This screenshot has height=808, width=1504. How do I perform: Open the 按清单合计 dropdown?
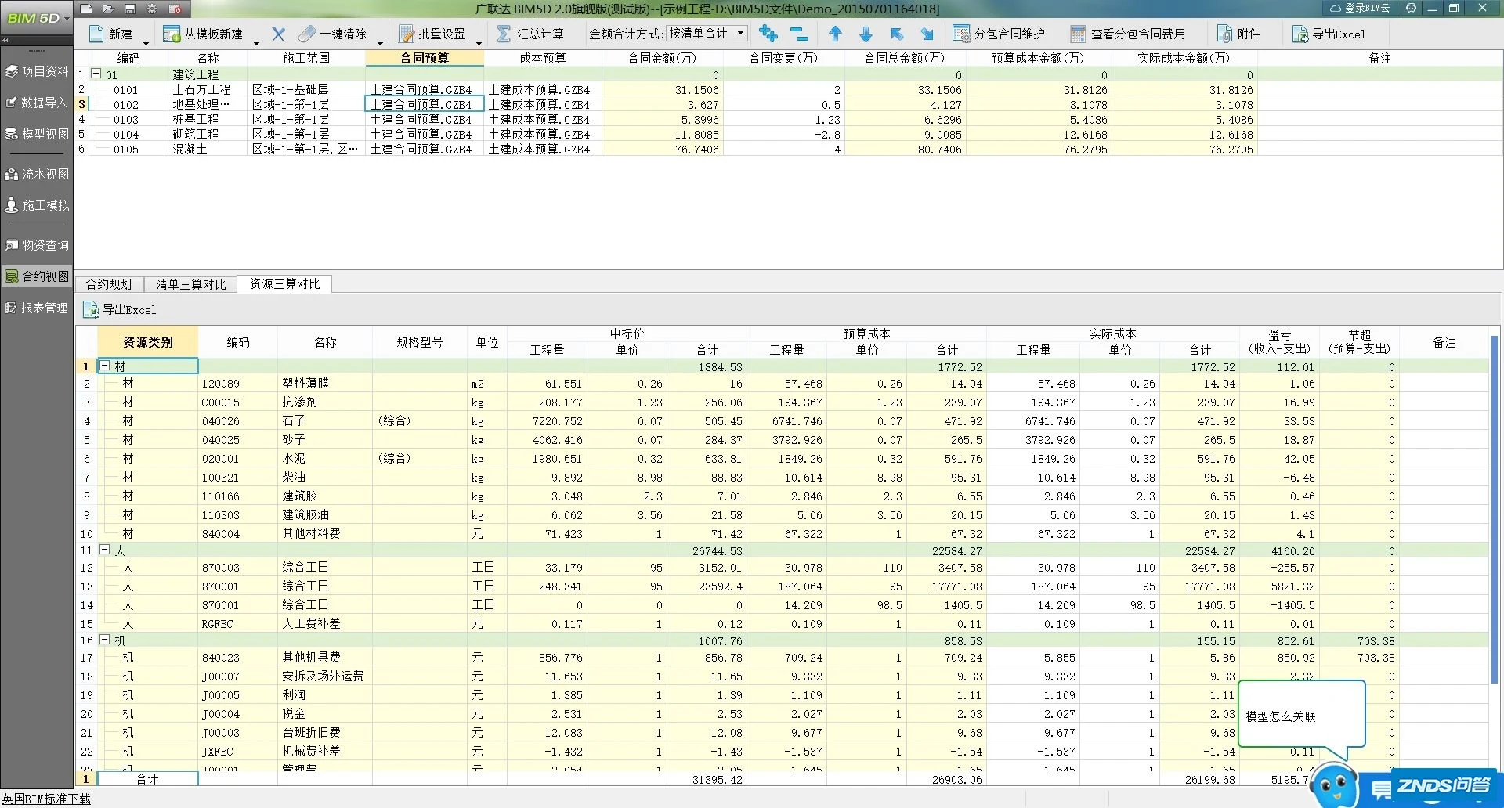click(x=739, y=33)
